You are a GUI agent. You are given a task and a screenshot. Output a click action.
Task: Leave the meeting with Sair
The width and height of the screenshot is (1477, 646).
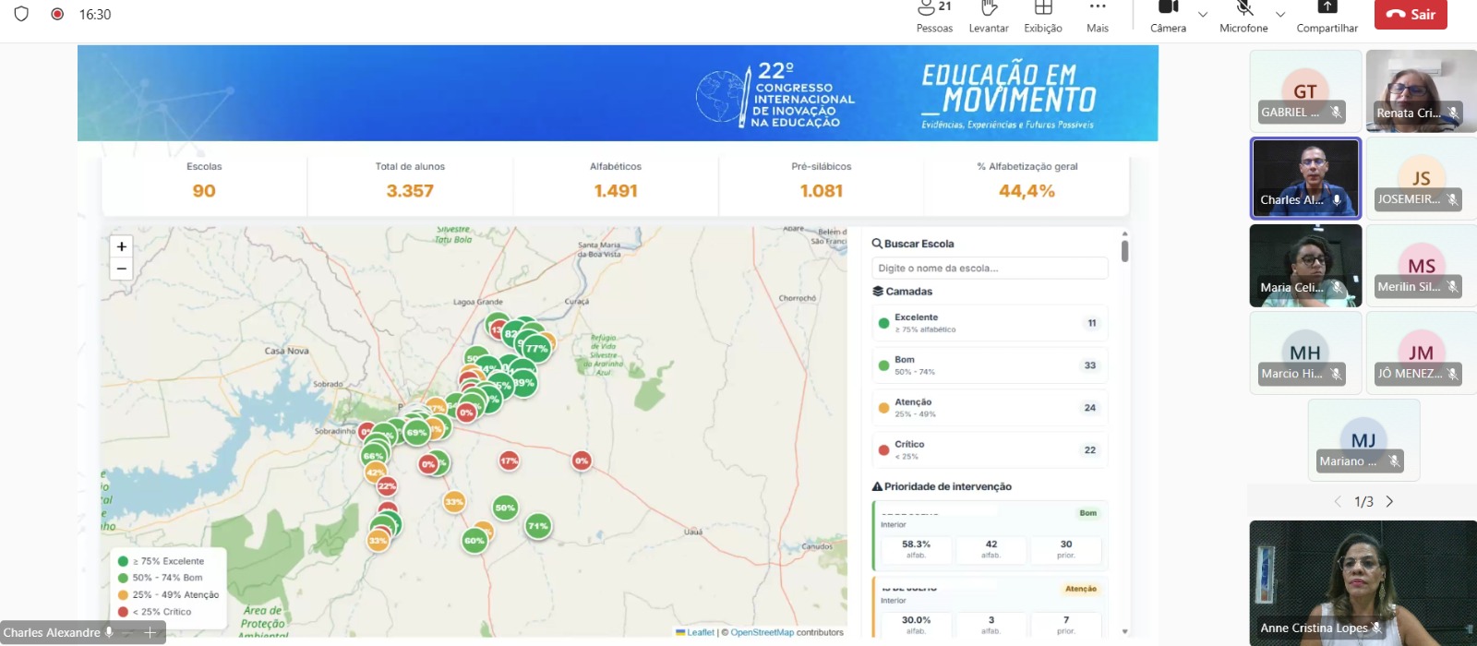(x=1411, y=14)
